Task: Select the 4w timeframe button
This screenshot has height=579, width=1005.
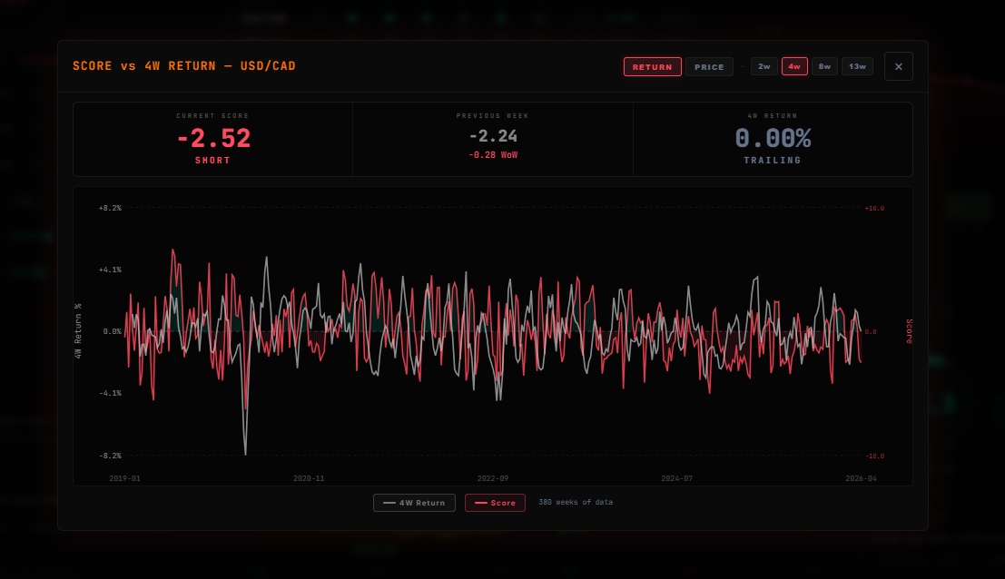Action: point(794,66)
